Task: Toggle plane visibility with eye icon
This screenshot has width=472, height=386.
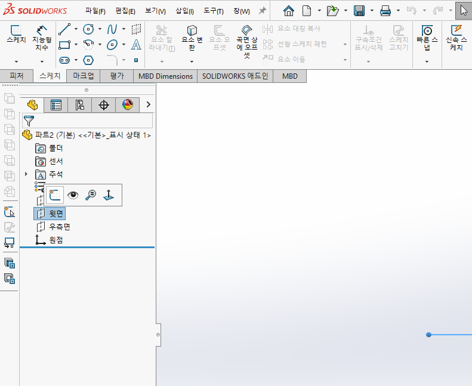Action: click(x=73, y=195)
